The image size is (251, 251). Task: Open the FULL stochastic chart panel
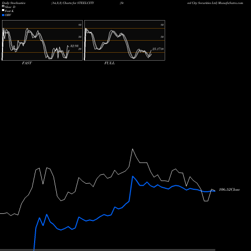coord(124,40)
